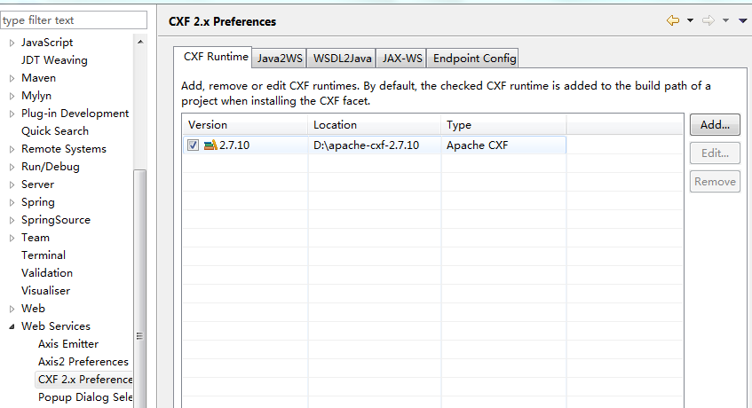Select Popup Dialog Selection item
Image resolution: width=752 pixels, height=408 pixels.
point(85,397)
